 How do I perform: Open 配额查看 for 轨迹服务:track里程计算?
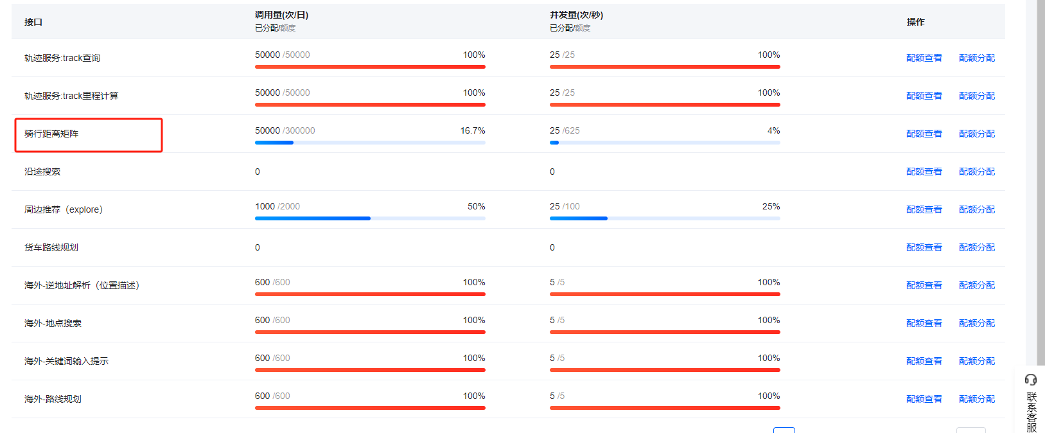coord(924,96)
